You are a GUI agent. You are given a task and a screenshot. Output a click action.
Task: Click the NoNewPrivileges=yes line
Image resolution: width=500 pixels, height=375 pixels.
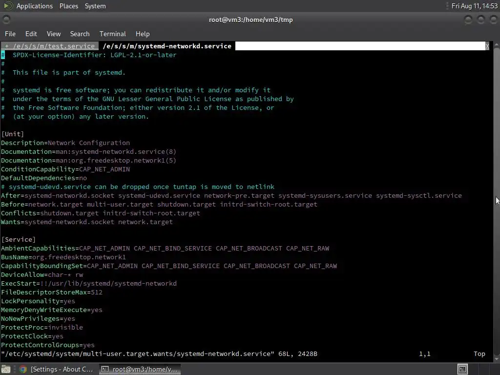tap(38, 318)
